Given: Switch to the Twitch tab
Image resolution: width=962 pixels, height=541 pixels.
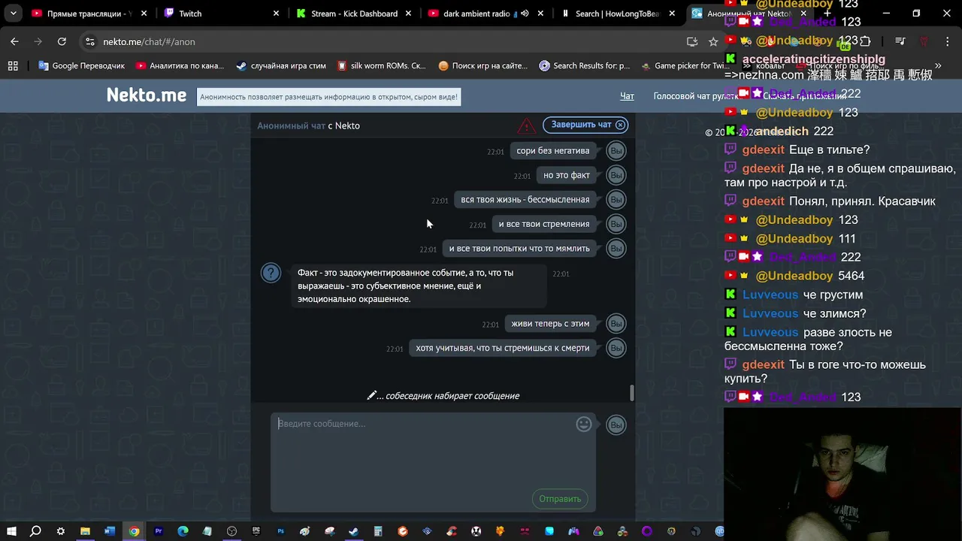Looking at the screenshot, I should click(220, 14).
